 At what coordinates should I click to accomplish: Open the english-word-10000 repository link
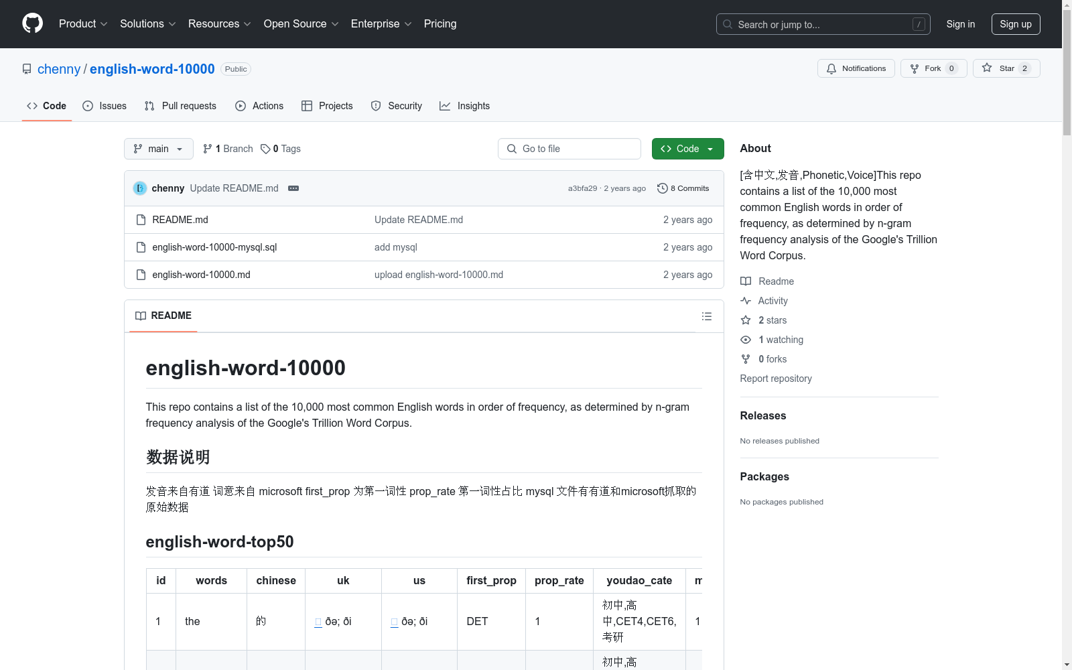pyautogui.click(x=152, y=69)
